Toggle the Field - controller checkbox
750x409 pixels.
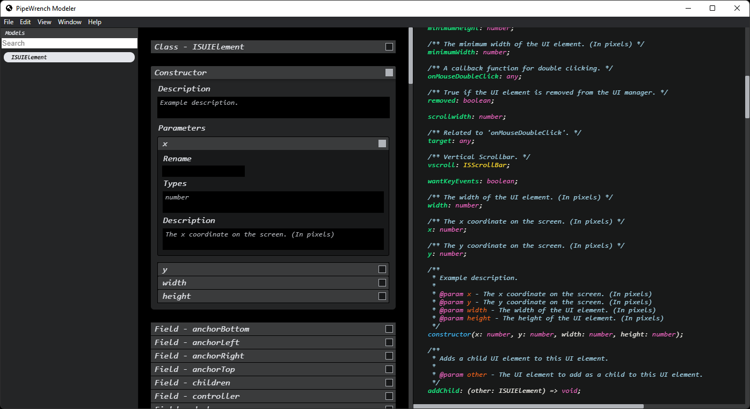pos(389,396)
